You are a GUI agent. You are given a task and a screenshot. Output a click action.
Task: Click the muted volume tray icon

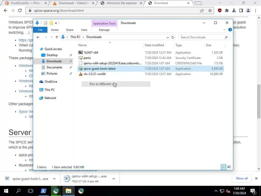click(228, 191)
